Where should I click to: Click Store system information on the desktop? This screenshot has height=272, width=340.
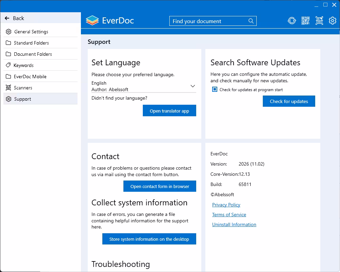[x=149, y=239]
